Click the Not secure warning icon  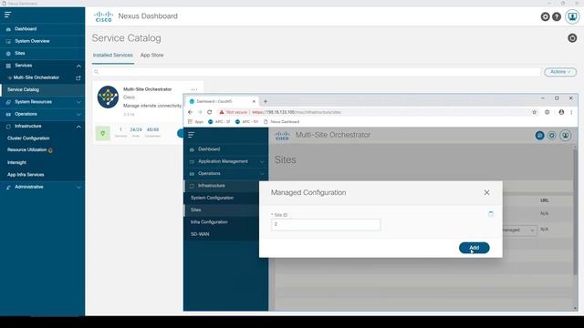[222, 112]
